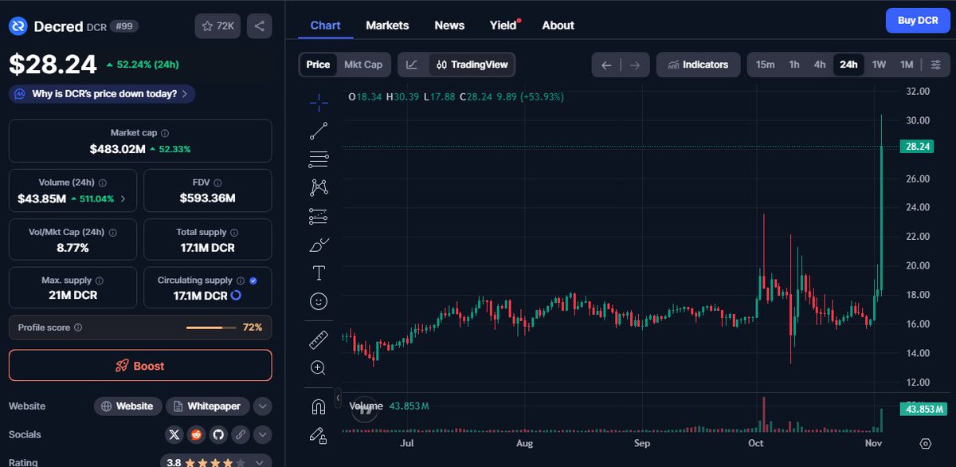
Task: Click the verified circulating supply badge
Action: pos(253,281)
